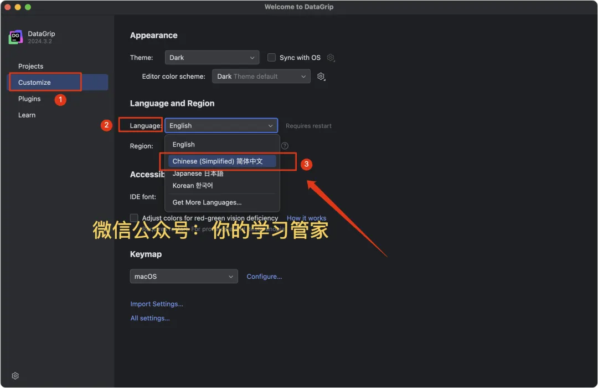The image size is (598, 388).
Task: Select English in the language list
Action: pos(222,144)
